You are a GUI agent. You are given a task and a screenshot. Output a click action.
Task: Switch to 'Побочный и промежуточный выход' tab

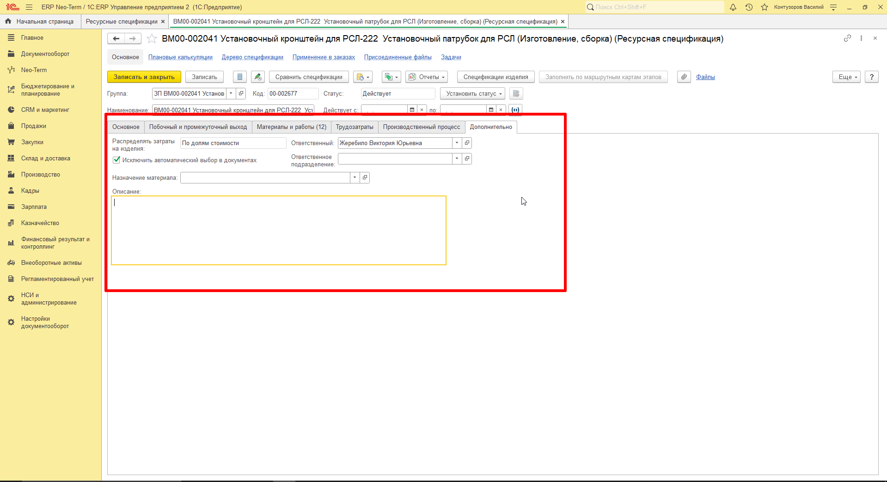pyautogui.click(x=198, y=127)
